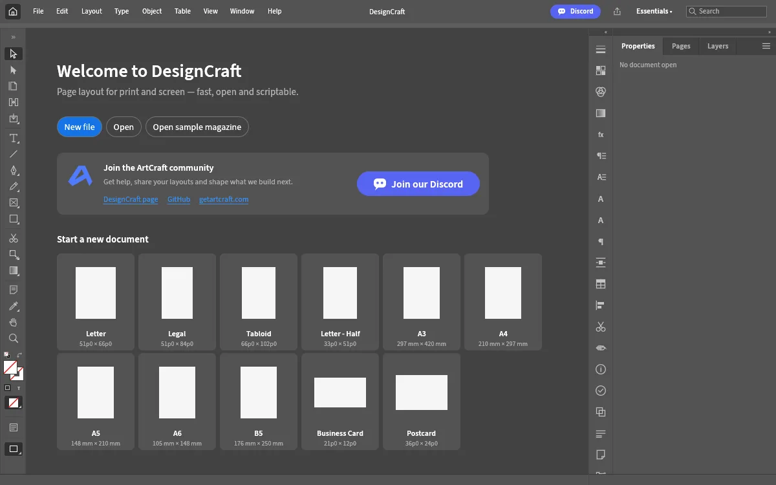Open the Text Wrap panel icon
The image size is (776, 485).
[601, 263]
